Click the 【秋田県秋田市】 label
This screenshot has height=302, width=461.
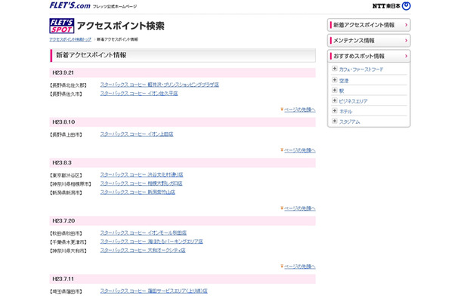click(x=67, y=233)
